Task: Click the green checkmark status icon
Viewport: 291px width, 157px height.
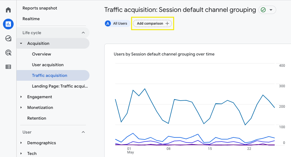Action: tap(263, 10)
